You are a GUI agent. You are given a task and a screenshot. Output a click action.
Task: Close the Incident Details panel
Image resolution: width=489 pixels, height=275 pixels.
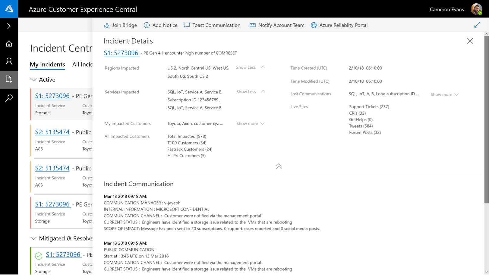click(x=470, y=41)
